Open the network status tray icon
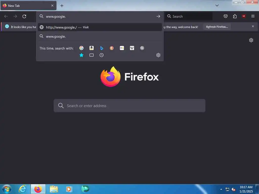 tap(227, 189)
